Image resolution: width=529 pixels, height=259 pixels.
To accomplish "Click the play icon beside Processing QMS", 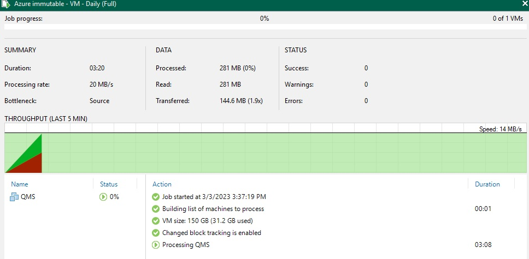I will [x=156, y=245].
